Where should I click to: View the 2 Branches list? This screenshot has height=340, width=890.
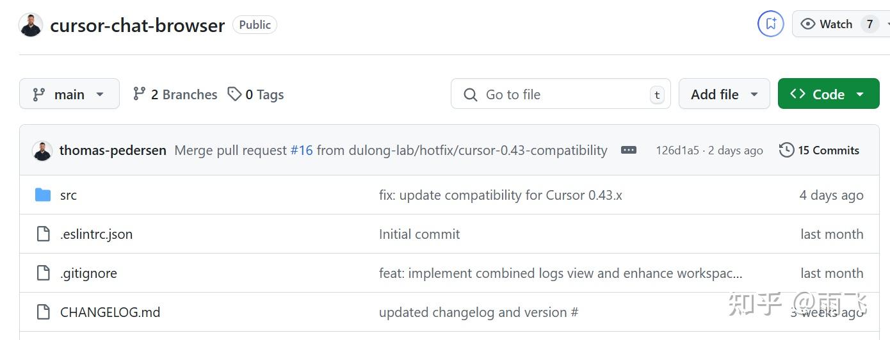(175, 94)
